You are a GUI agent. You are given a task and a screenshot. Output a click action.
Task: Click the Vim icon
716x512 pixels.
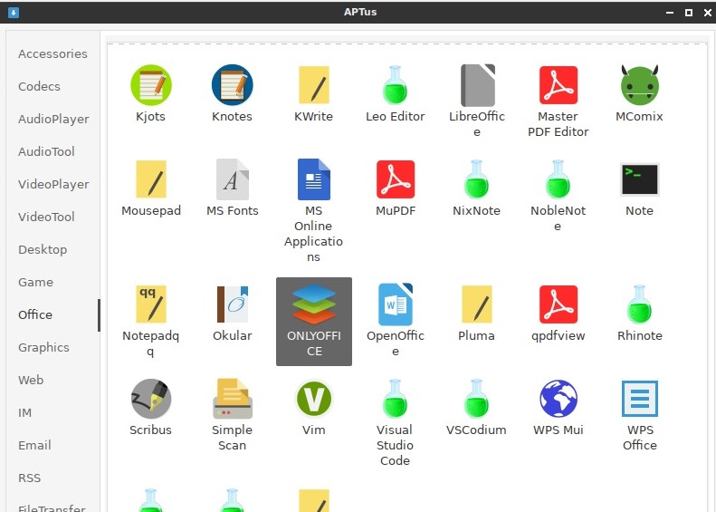point(314,399)
